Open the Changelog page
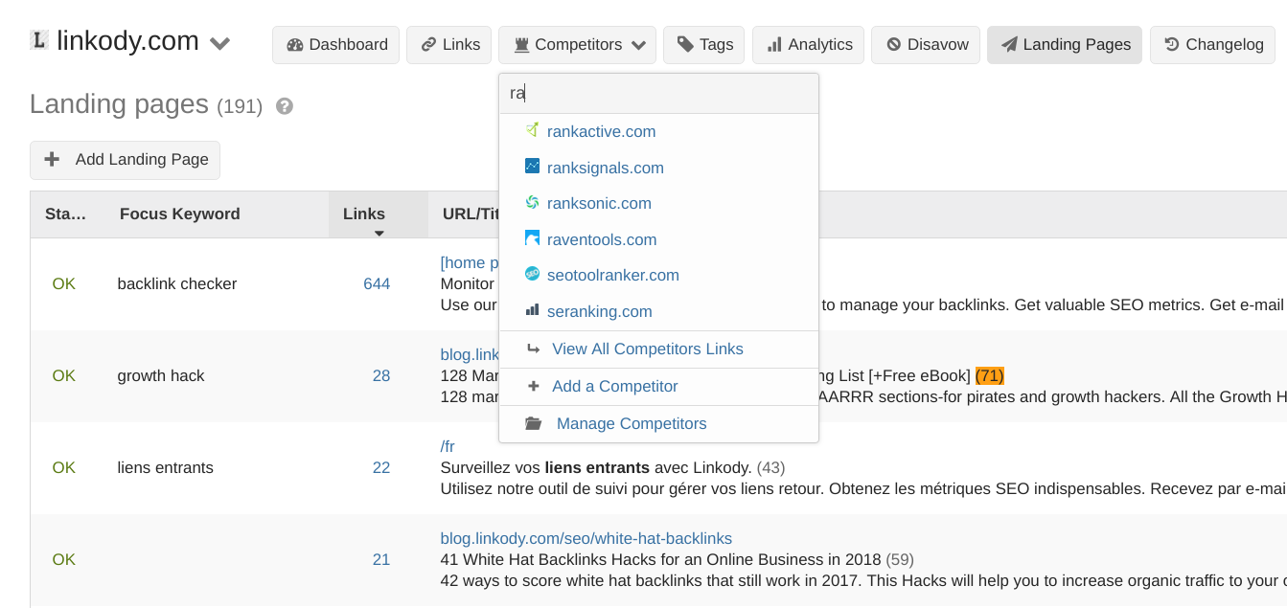 [1212, 45]
